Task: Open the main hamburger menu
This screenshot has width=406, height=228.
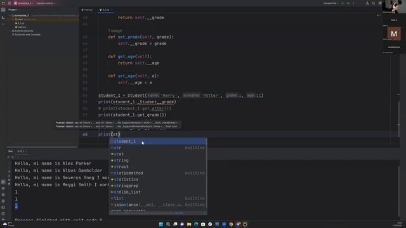Action: [9, 3]
